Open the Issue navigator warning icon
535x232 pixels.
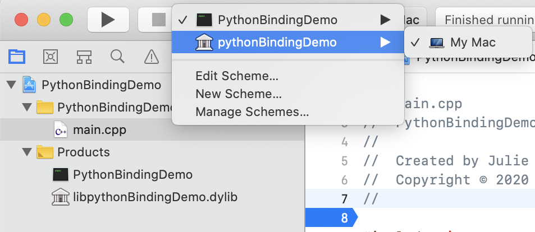(x=151, y=57)
